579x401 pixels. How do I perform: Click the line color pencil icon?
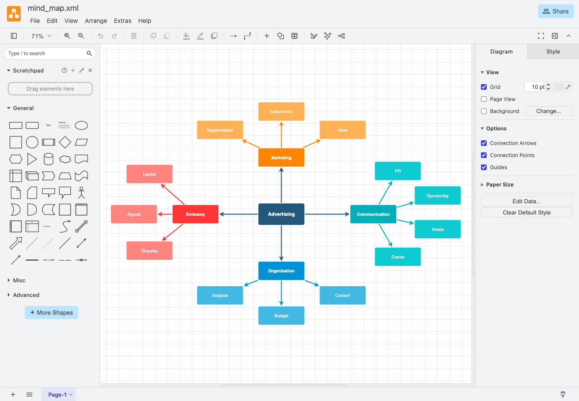pyautogui.click(x=200, y=36)
